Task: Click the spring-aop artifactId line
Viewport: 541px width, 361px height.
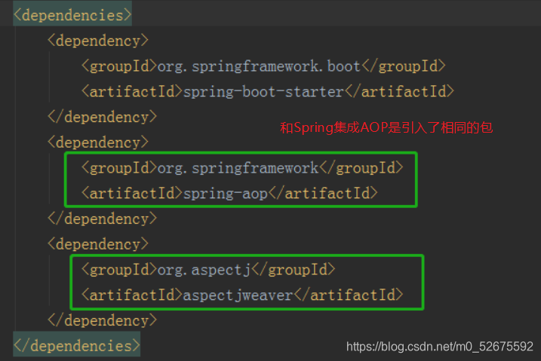Action: pos(229,193)
